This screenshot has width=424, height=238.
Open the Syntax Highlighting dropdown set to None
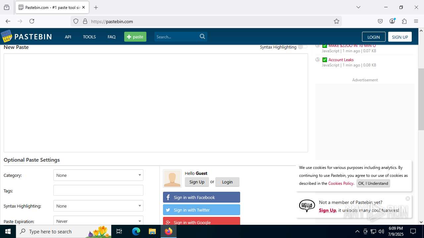[x=98, y=206]
